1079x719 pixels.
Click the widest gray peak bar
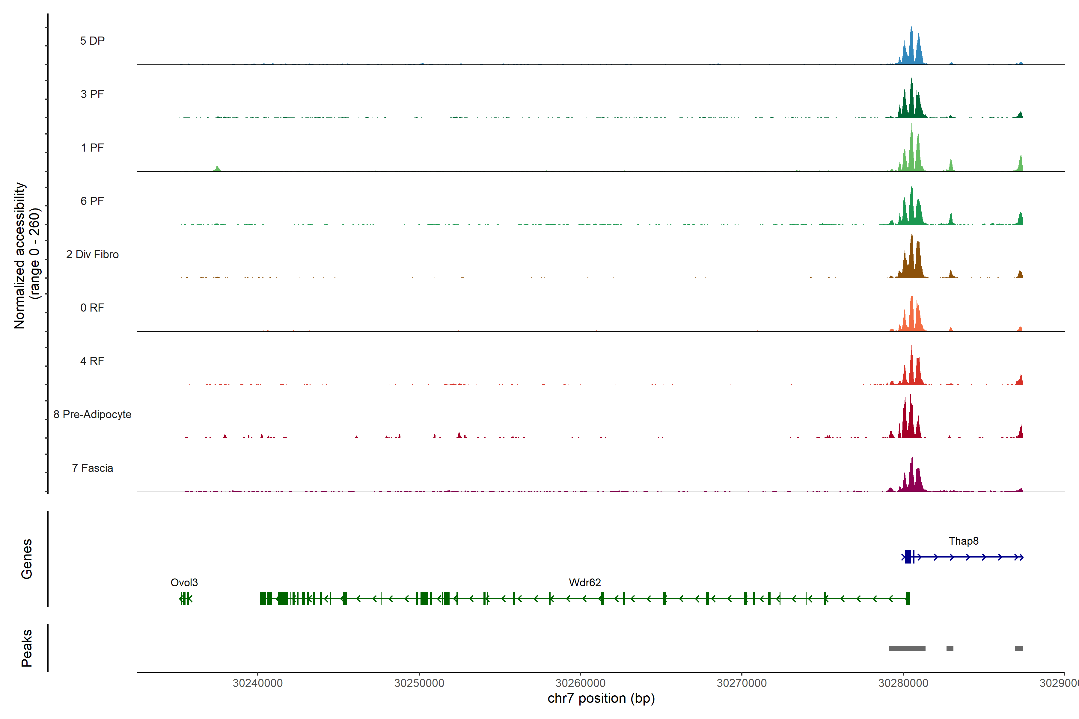click(907, 648)
